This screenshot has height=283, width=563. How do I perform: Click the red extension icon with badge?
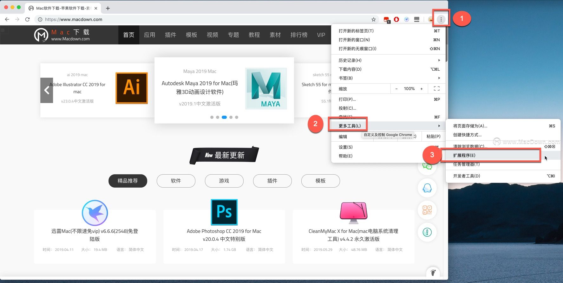click(387, 20)
